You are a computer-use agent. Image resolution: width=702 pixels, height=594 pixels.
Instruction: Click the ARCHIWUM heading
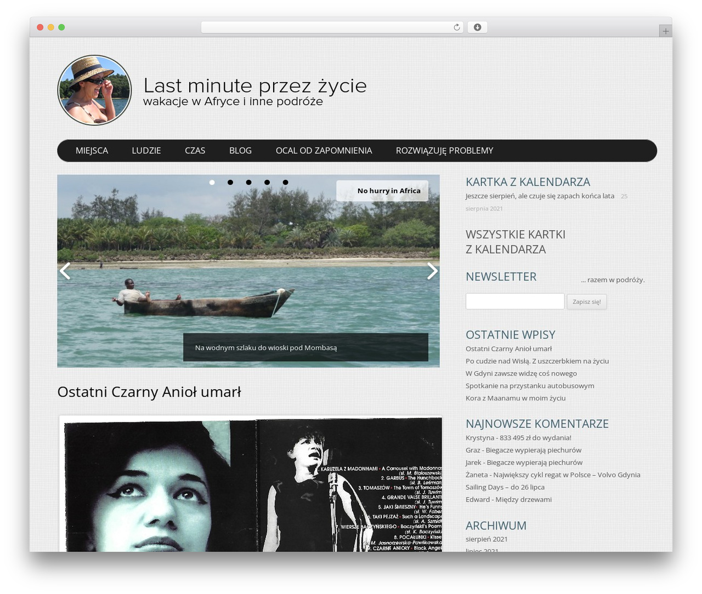[x=496, y=526]
